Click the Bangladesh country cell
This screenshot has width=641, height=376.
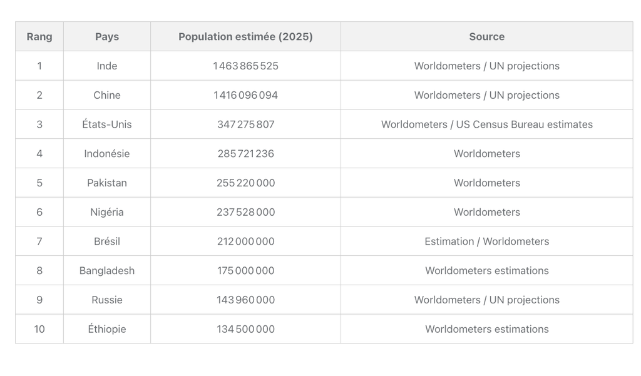(106, 270)
